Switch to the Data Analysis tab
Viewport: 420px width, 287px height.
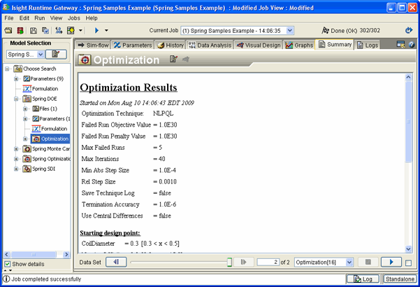pyautogui.click(x=210, y=45)
